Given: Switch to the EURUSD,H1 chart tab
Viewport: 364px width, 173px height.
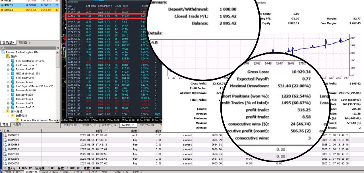Looking at the screenshot, I should (x=71, y=125).
